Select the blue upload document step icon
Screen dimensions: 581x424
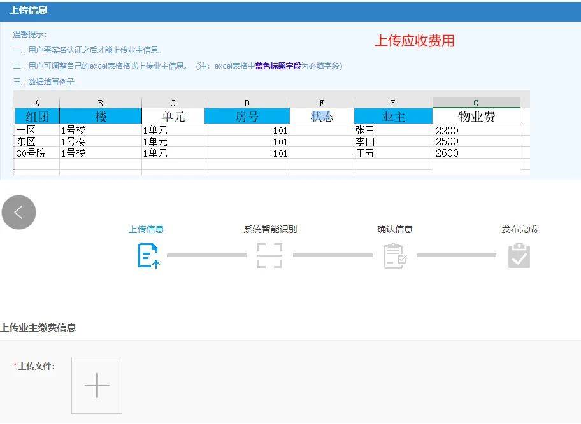tap(148, 255)
